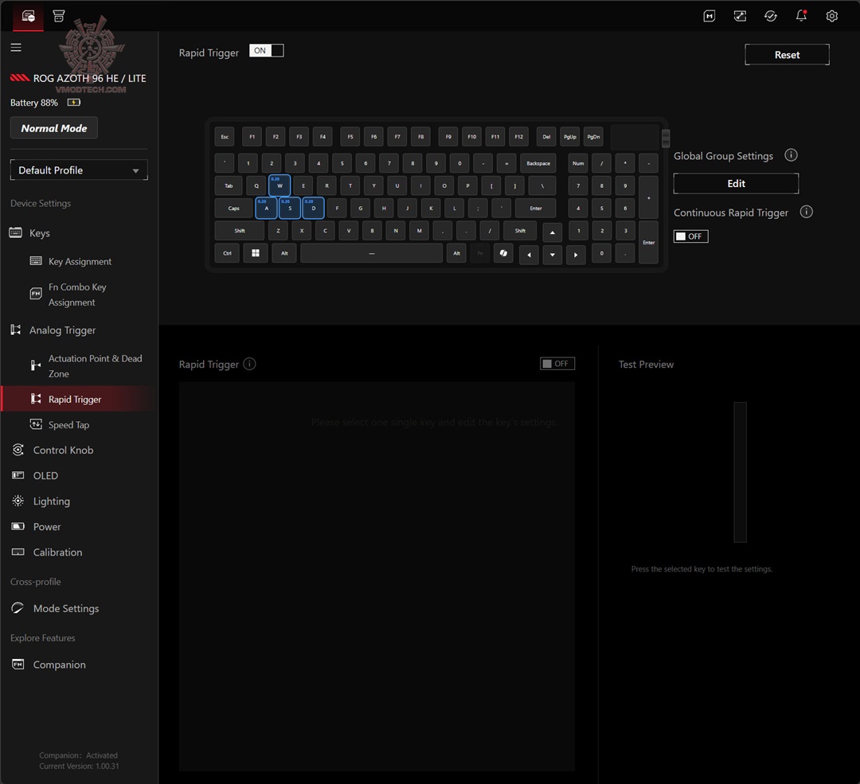Toggle the per-key Rapid Trigger OFF switch
The height and width of the screenshot is (784, 860).
(557, 364)
